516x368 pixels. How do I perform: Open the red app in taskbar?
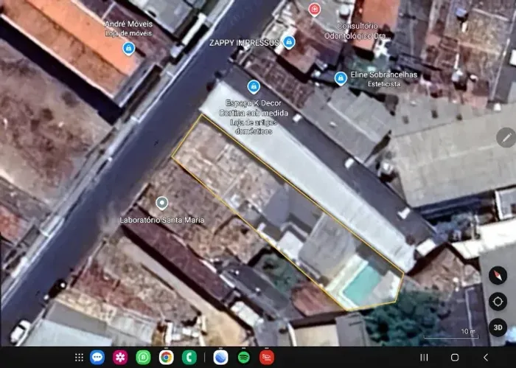(267, 357)
